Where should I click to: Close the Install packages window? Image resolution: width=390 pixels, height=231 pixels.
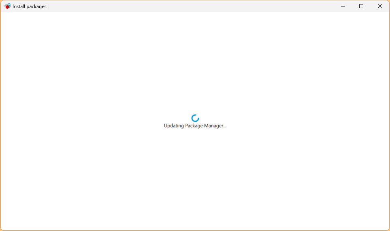pyautogui.click(x=380, y=6)
